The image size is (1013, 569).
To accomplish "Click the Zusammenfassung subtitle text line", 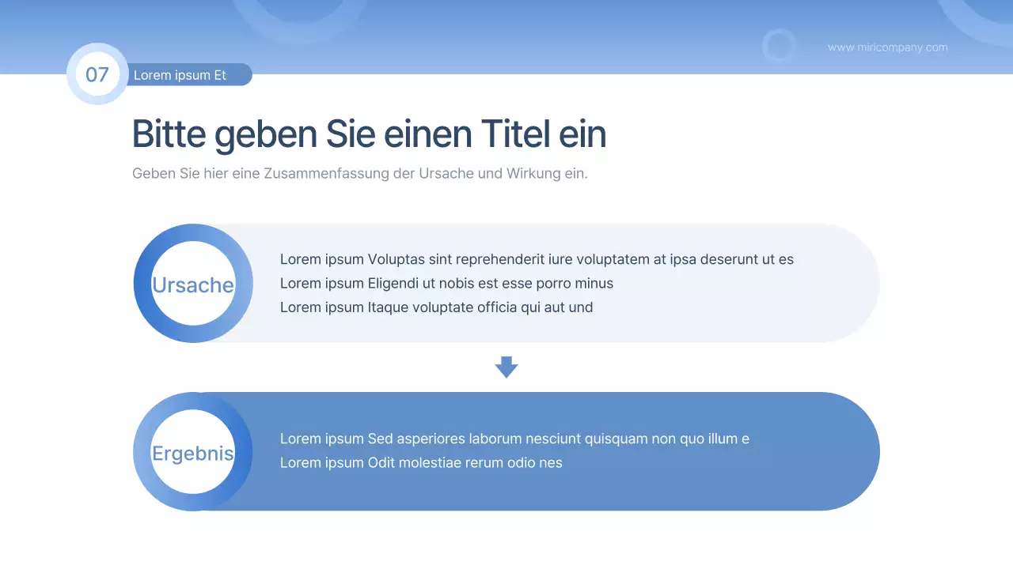I will [360, 173].
